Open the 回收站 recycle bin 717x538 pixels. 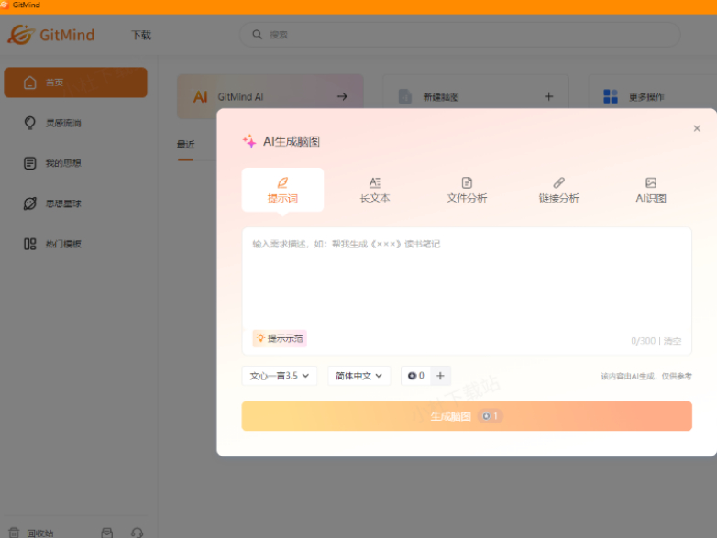31,533
